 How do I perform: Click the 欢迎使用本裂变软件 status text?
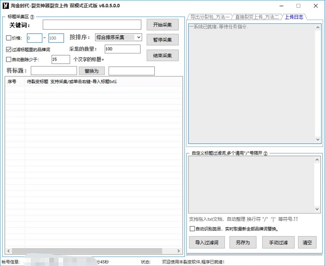click(x=193, y=262)
